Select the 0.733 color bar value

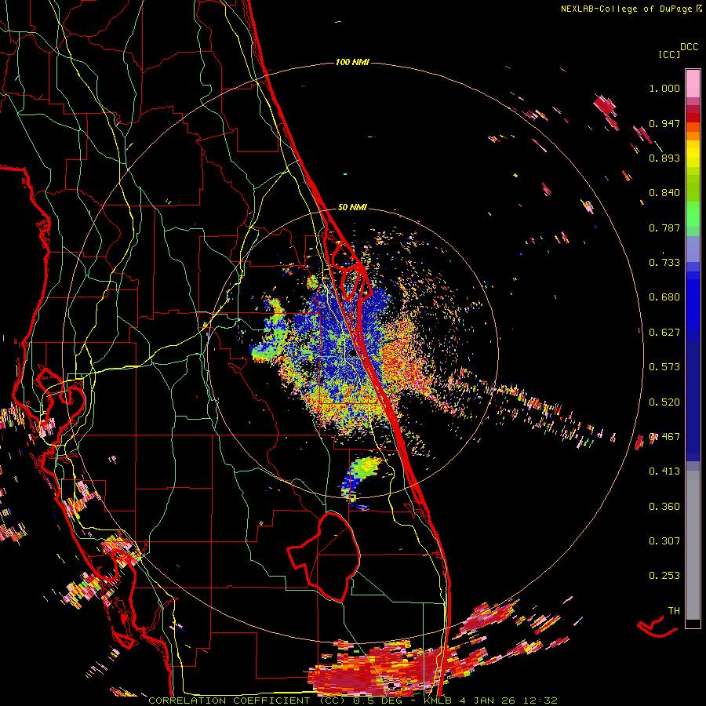pyautogui.click(x=664, y=263)
